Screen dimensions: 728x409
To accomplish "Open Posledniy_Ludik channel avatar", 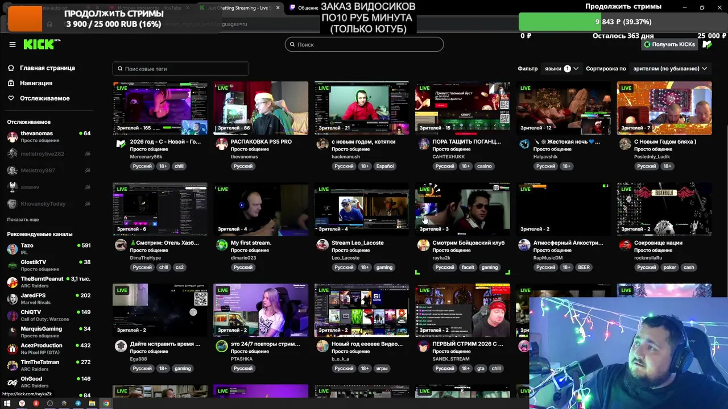I will click(625, 144).
